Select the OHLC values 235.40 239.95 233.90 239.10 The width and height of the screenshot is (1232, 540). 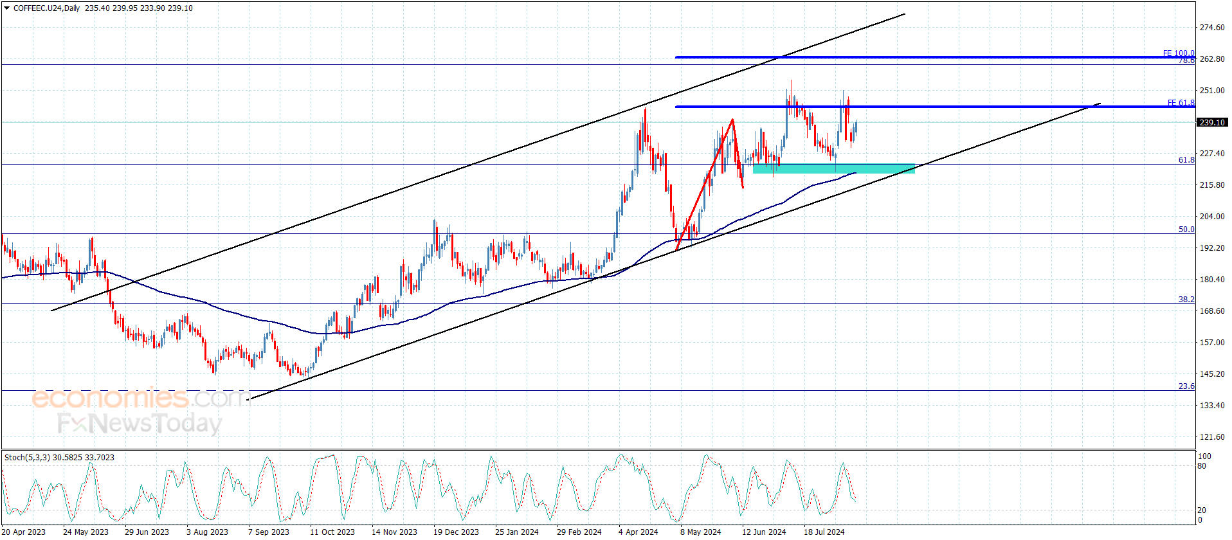[139, 8]
